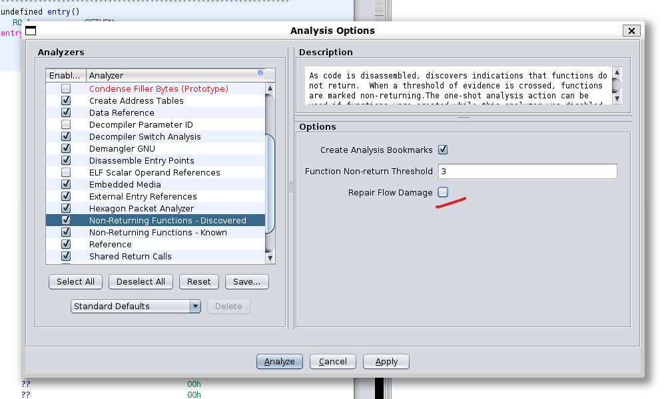The width and height of the screenshot is (666, 399).
Task: Click the Apply button
Action: 386,362
